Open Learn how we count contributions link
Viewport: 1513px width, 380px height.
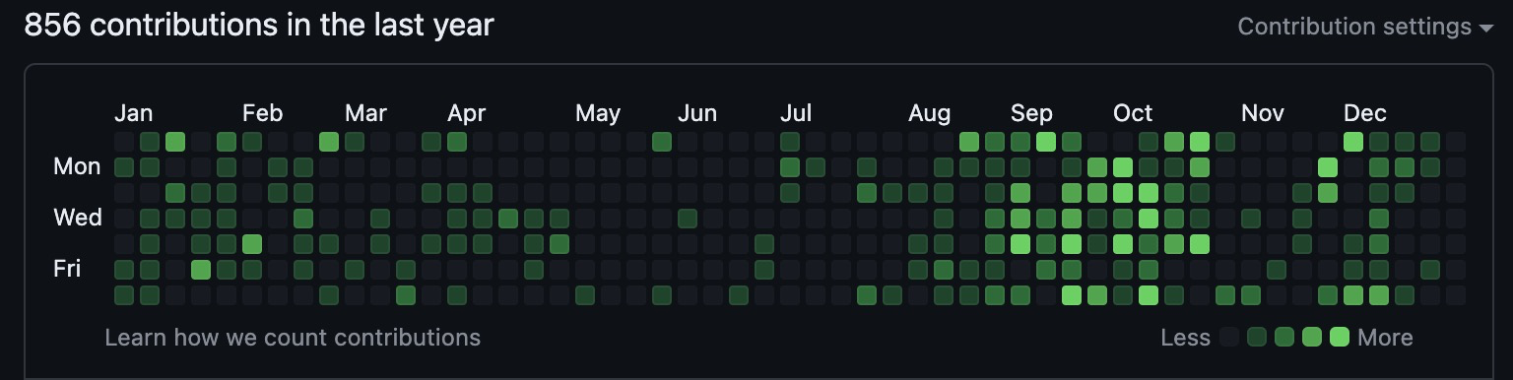tap(293, 338)
